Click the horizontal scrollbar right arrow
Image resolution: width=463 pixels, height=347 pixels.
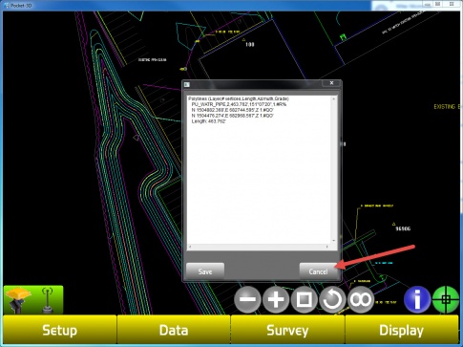pyautogui.click(x=326, y=247)
